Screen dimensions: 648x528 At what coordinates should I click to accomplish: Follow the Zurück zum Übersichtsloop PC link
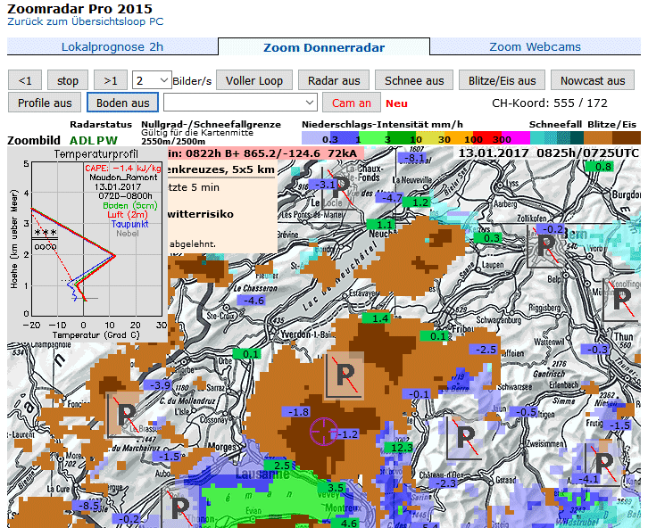tap(85, 21)
